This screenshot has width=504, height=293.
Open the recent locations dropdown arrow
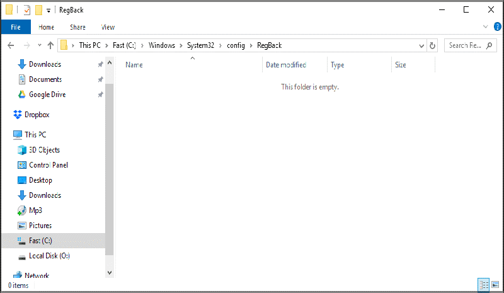click(39, 45)
